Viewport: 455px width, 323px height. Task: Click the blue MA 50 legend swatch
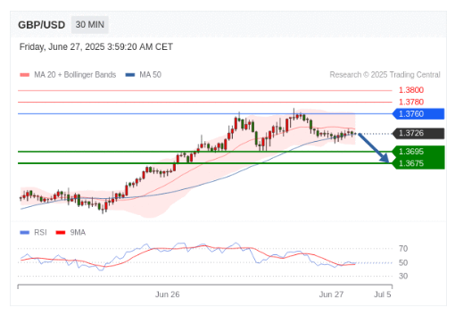tap(130, 75)
